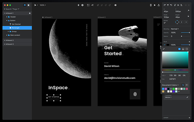Go back from Search Page 1
This screenshot has height=122, width=194.
click(x=5, y=9)
